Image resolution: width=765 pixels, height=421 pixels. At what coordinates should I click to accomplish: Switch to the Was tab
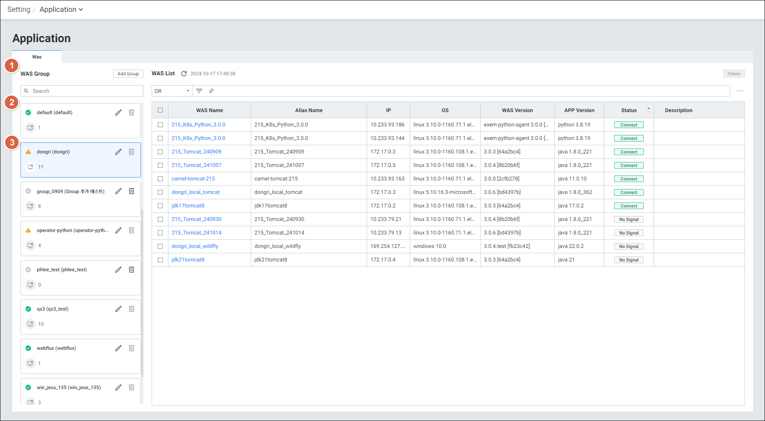click(x=37, y=57)
